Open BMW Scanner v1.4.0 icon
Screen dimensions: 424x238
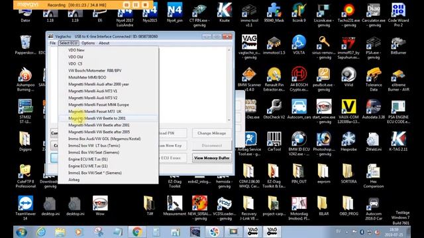(249, 79)
